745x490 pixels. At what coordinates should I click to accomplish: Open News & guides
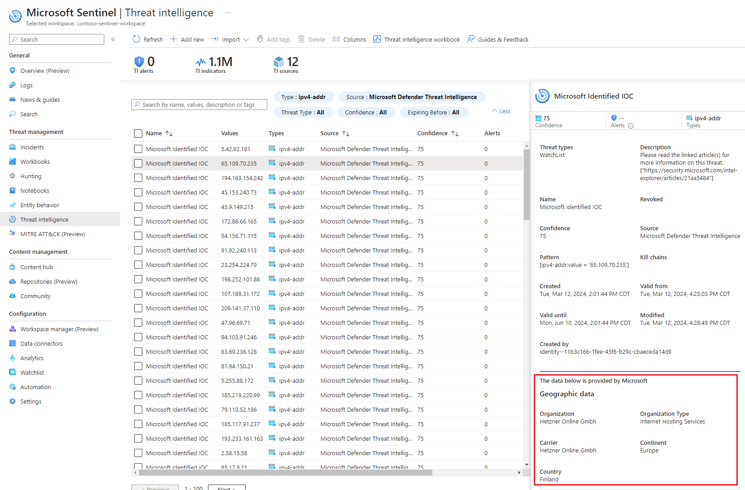click(40, 100)
